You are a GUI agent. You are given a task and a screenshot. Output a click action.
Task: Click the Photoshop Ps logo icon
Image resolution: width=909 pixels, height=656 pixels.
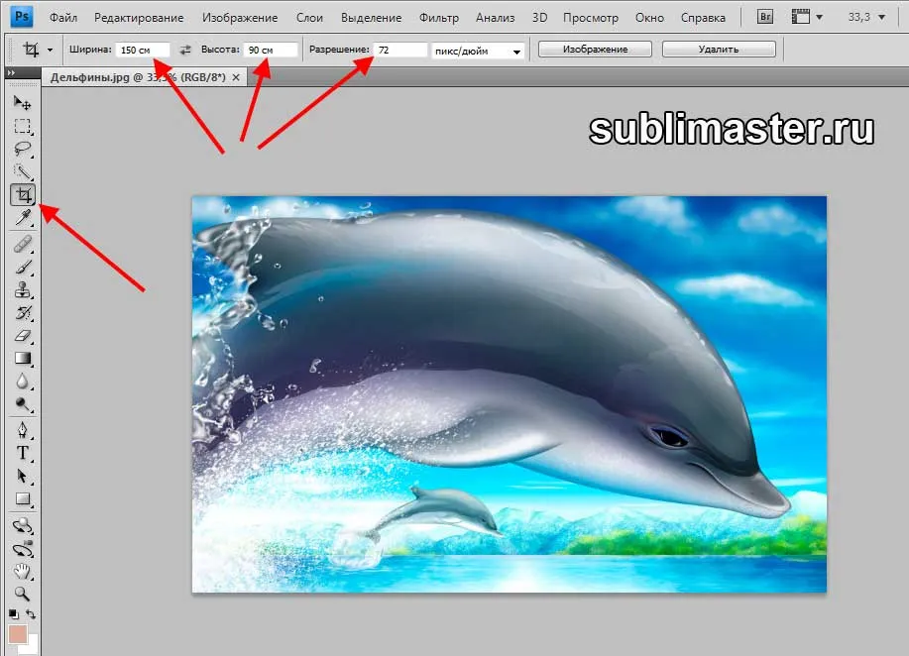point(22,16)
